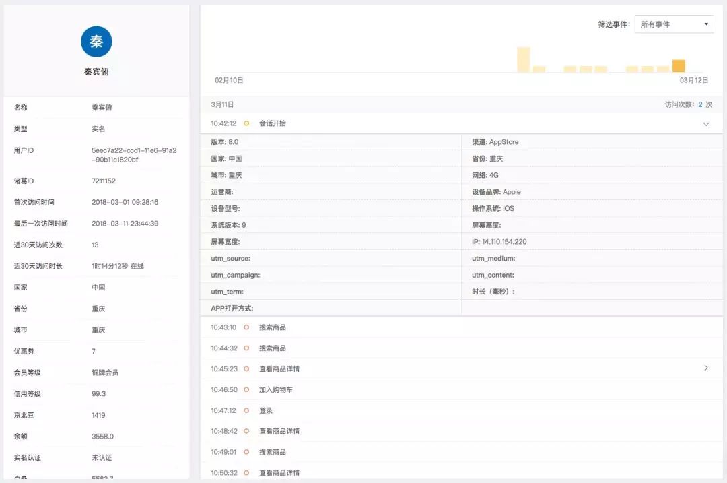This screenshot has width=727, height=483.
Task: Select the 诸葛ID value 7211152
Action: [104, 181]
